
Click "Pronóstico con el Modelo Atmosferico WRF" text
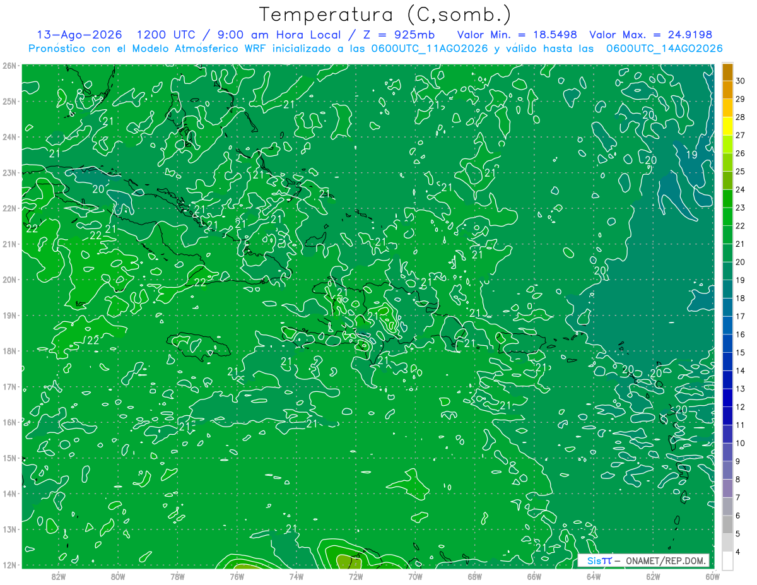click(148, 49)
